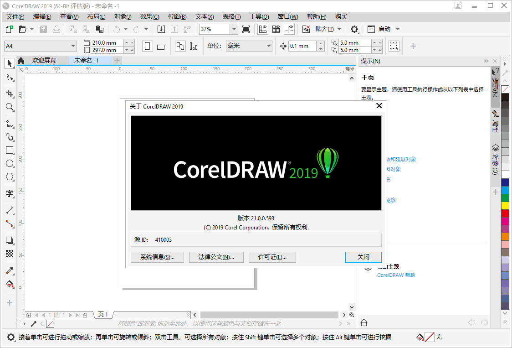Image resolution: width=512 pixels, height=348 pixels.
Task: Open the 文件 menu
Action: pos(15,17)
